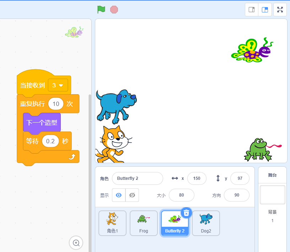
Task: Hide the sprite using crossed-eye icon
Action: [x=132, y=195]
